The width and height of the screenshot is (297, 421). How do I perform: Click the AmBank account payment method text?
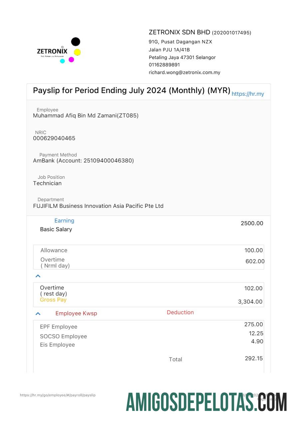coord(83,160)
